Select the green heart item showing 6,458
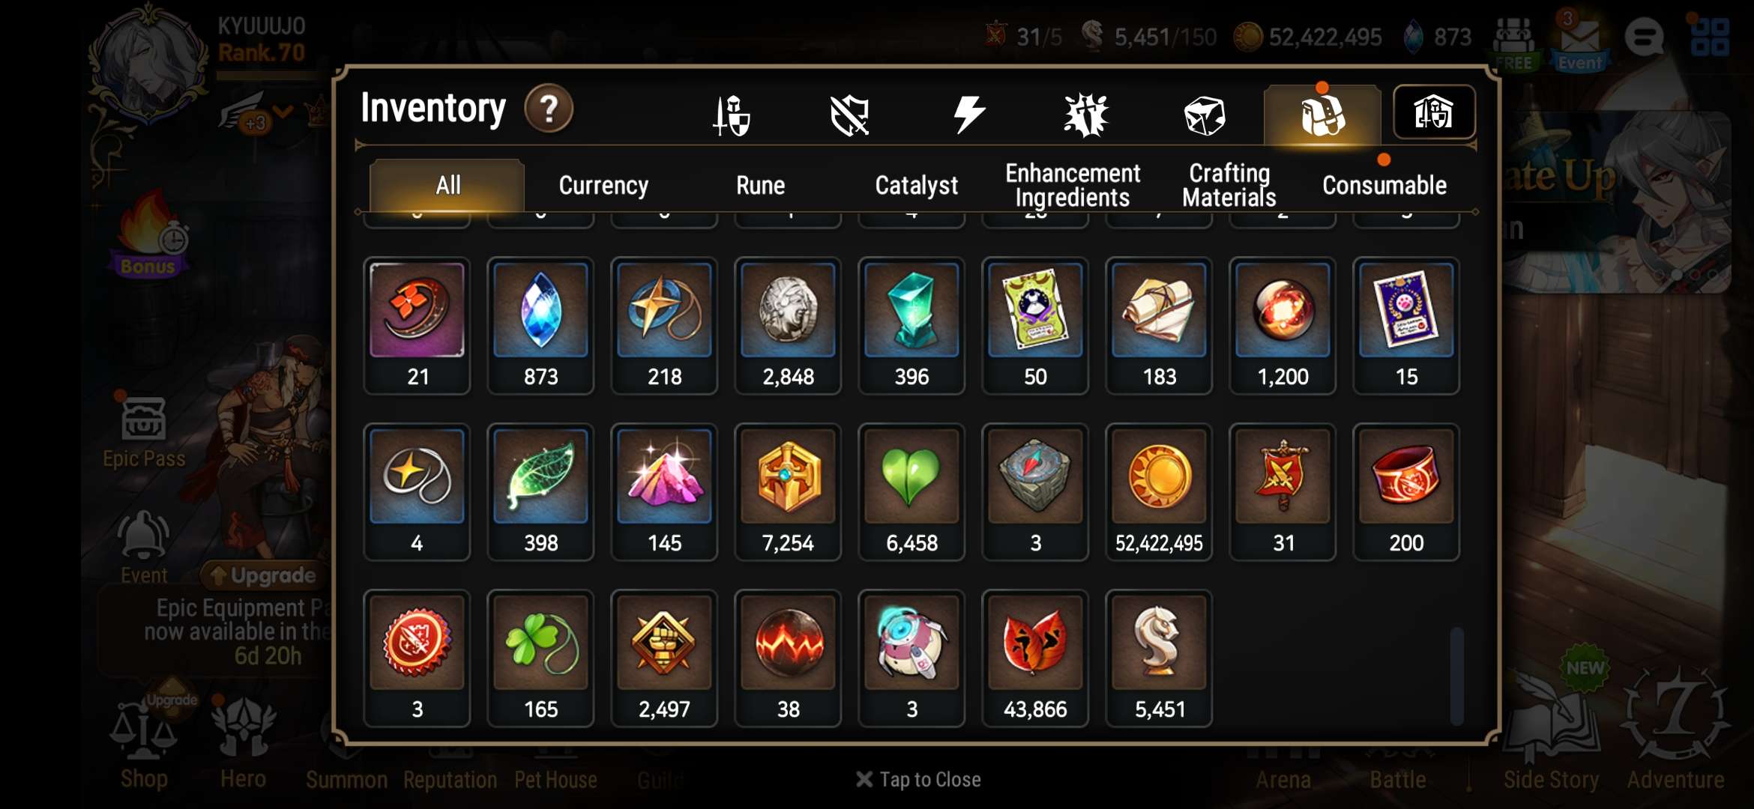 click(x=911, y=492)
